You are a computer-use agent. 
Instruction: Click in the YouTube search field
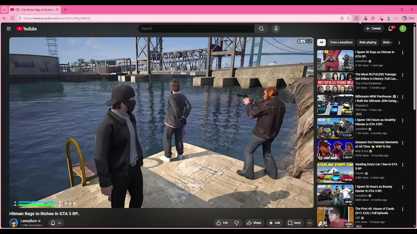196,29
